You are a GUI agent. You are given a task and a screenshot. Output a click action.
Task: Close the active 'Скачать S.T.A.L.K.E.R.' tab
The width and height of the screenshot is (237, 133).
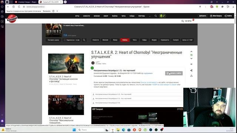click(61, 2)
